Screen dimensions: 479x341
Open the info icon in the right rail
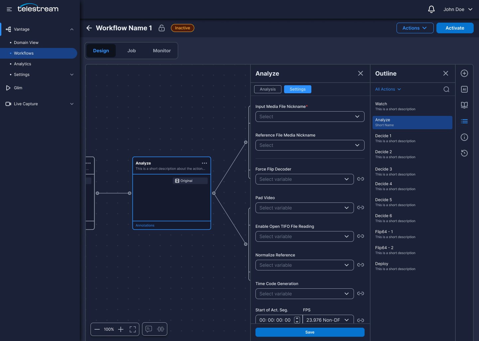point(464,137)
